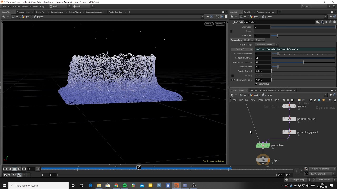
Task: Toggle real-time playback clock icon
Action: tap(19, 175)
